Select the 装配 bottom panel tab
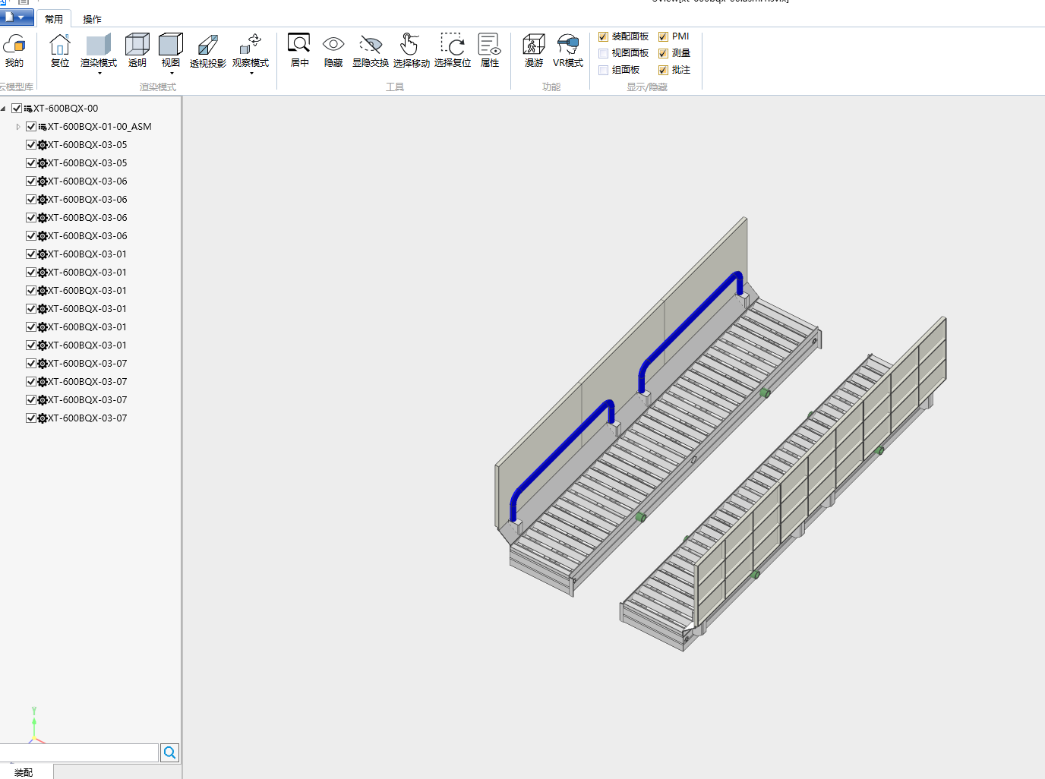The width and height of the screenshot is (1045, 779). [24, 772]
